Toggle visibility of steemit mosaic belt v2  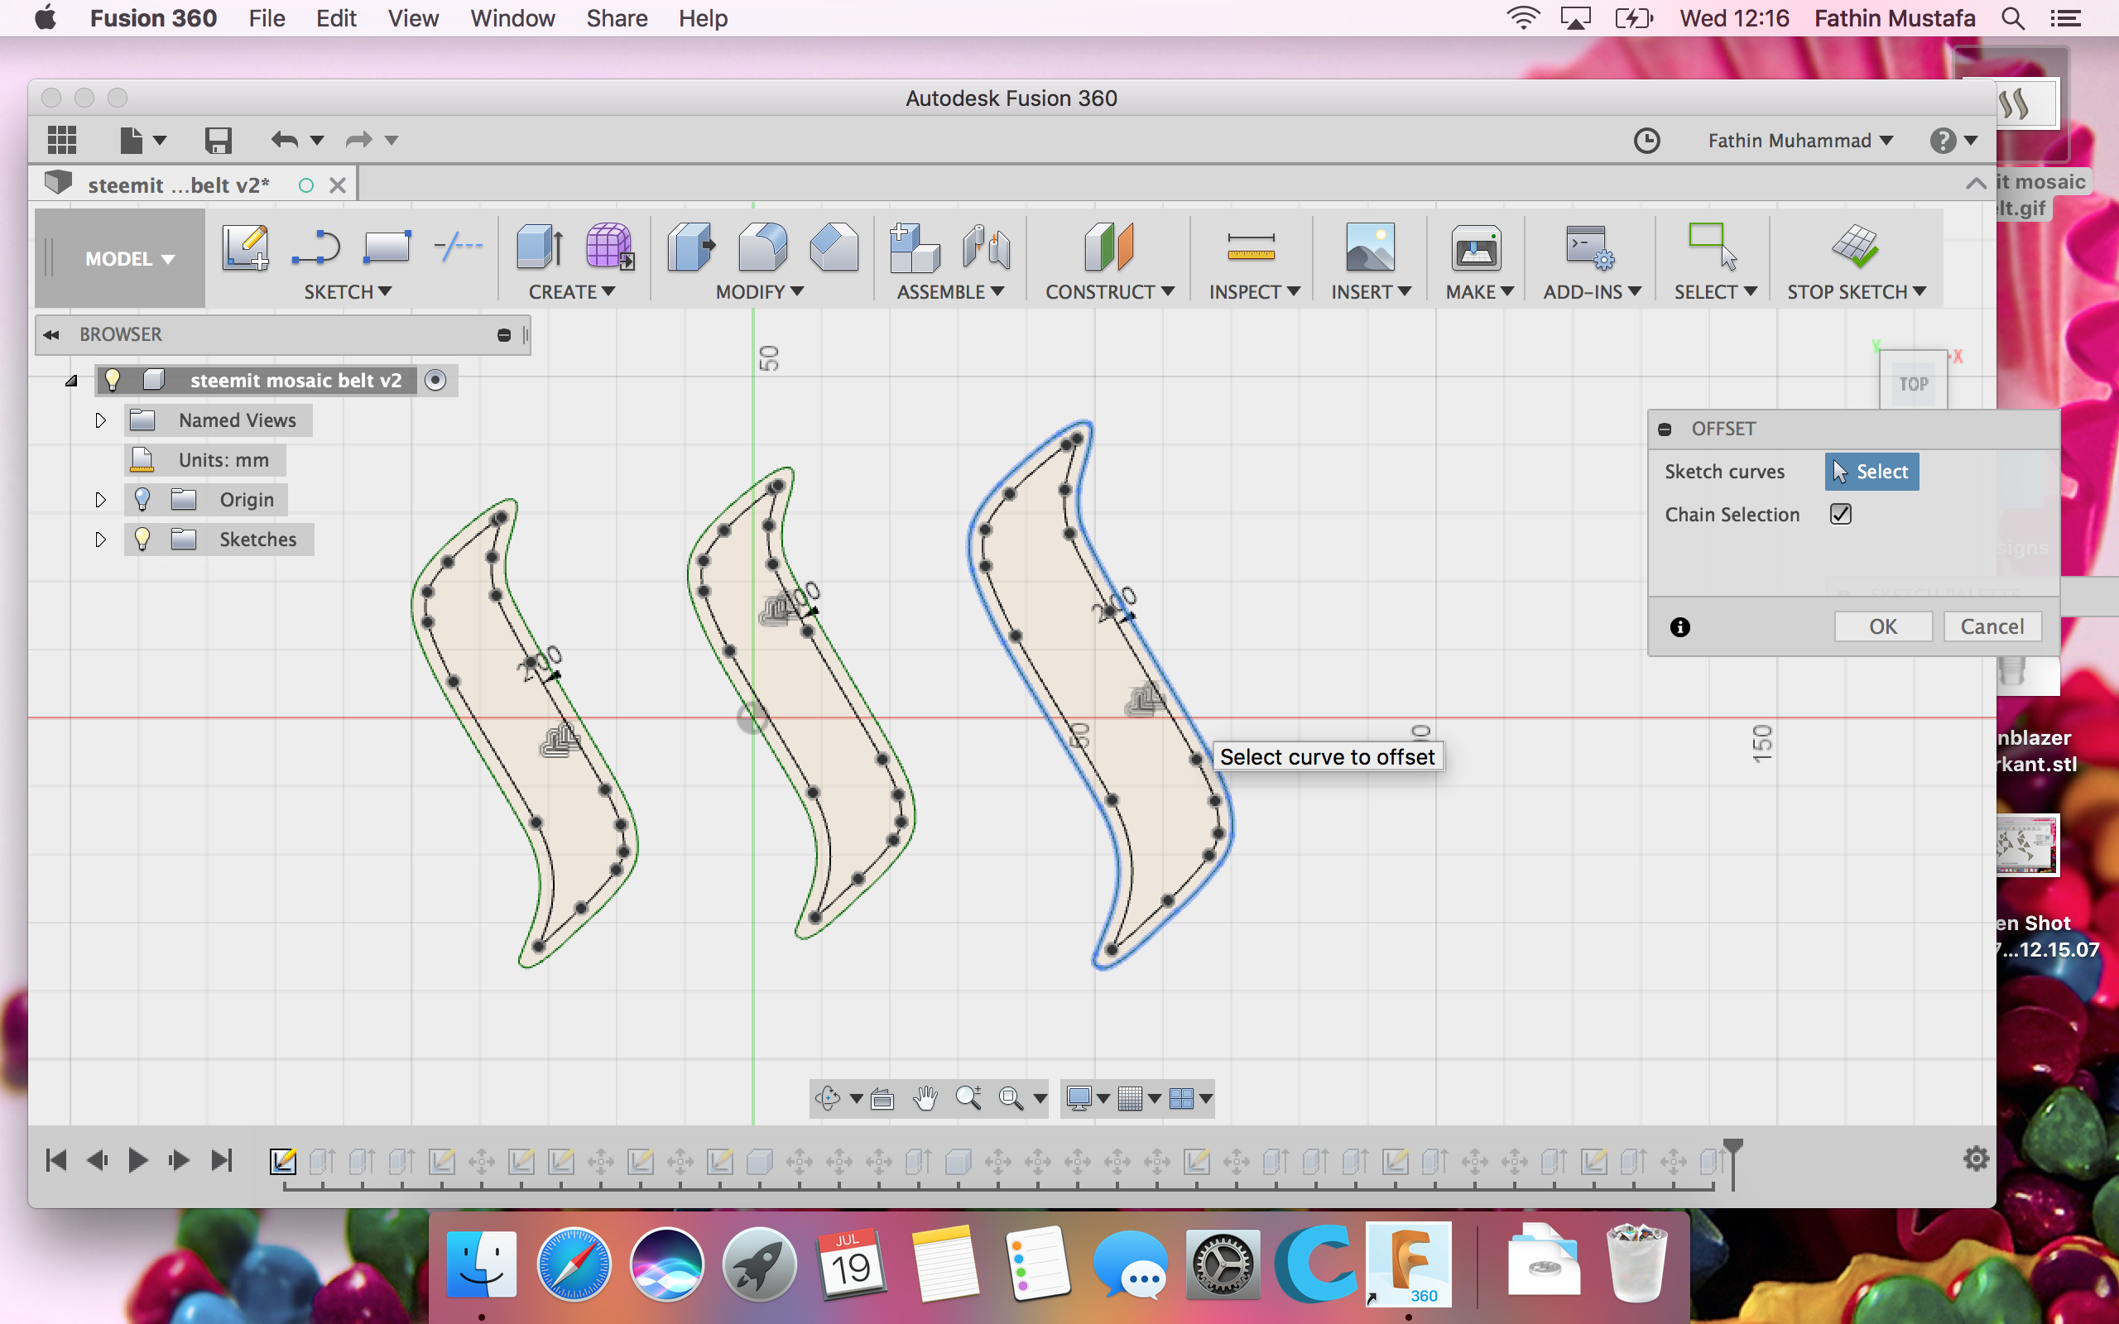112,380
